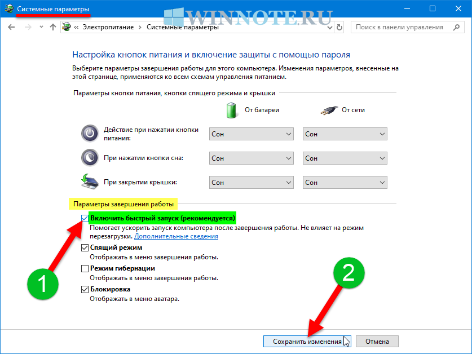Click the Отмена button
The image size is (472, 354).
click(x=377, y=342)
